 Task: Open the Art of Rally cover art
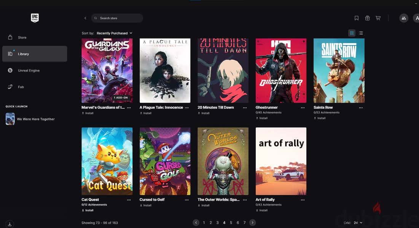[281, 161]
